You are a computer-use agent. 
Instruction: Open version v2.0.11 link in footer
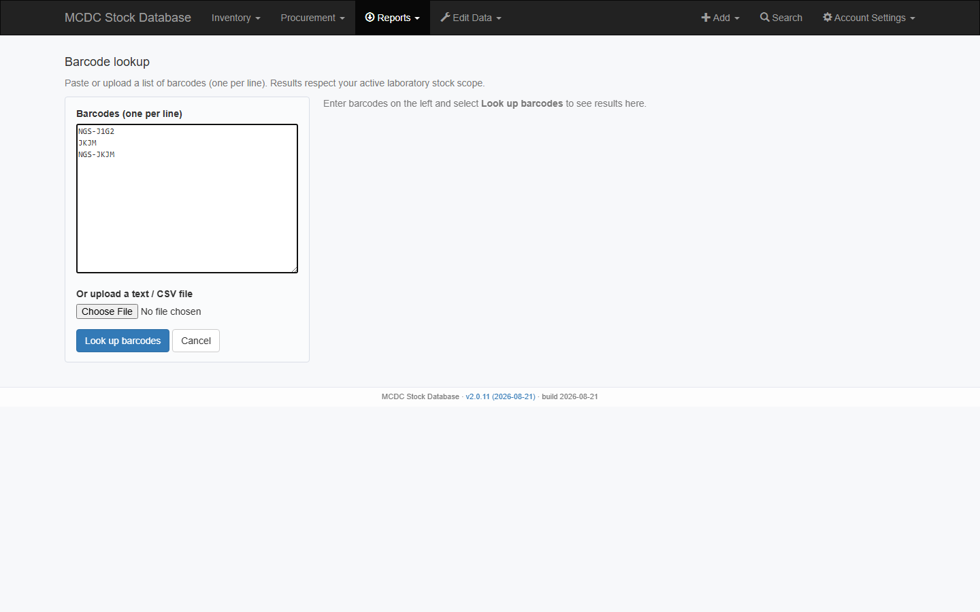[500, 396]
